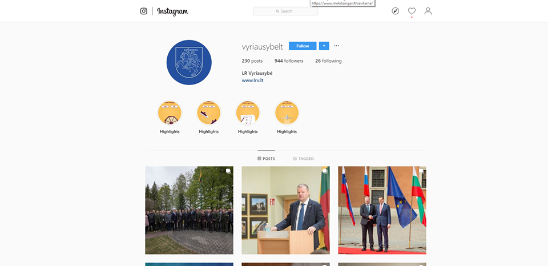Viewport: 548px width, 266px height.
Task: View the 26 following list
Action: 328,61
